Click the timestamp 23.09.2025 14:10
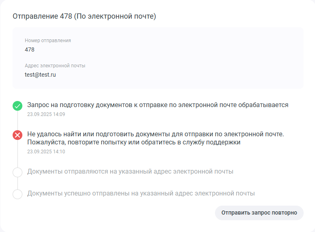Screen dimensions: 315x232 coord(46,152)
